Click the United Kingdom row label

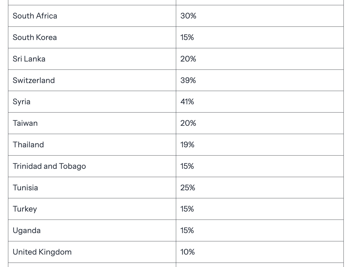coord(42,252)
